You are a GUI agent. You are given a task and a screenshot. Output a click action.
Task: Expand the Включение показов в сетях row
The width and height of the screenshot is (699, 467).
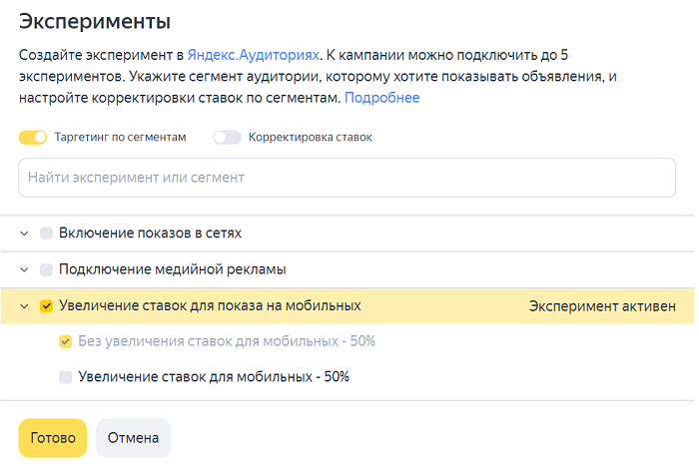[x=25, y=233]
